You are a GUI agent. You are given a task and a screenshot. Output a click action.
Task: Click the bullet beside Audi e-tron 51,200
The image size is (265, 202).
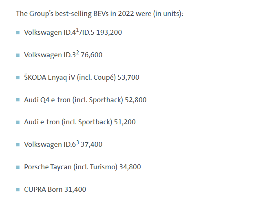pos(18,122)
